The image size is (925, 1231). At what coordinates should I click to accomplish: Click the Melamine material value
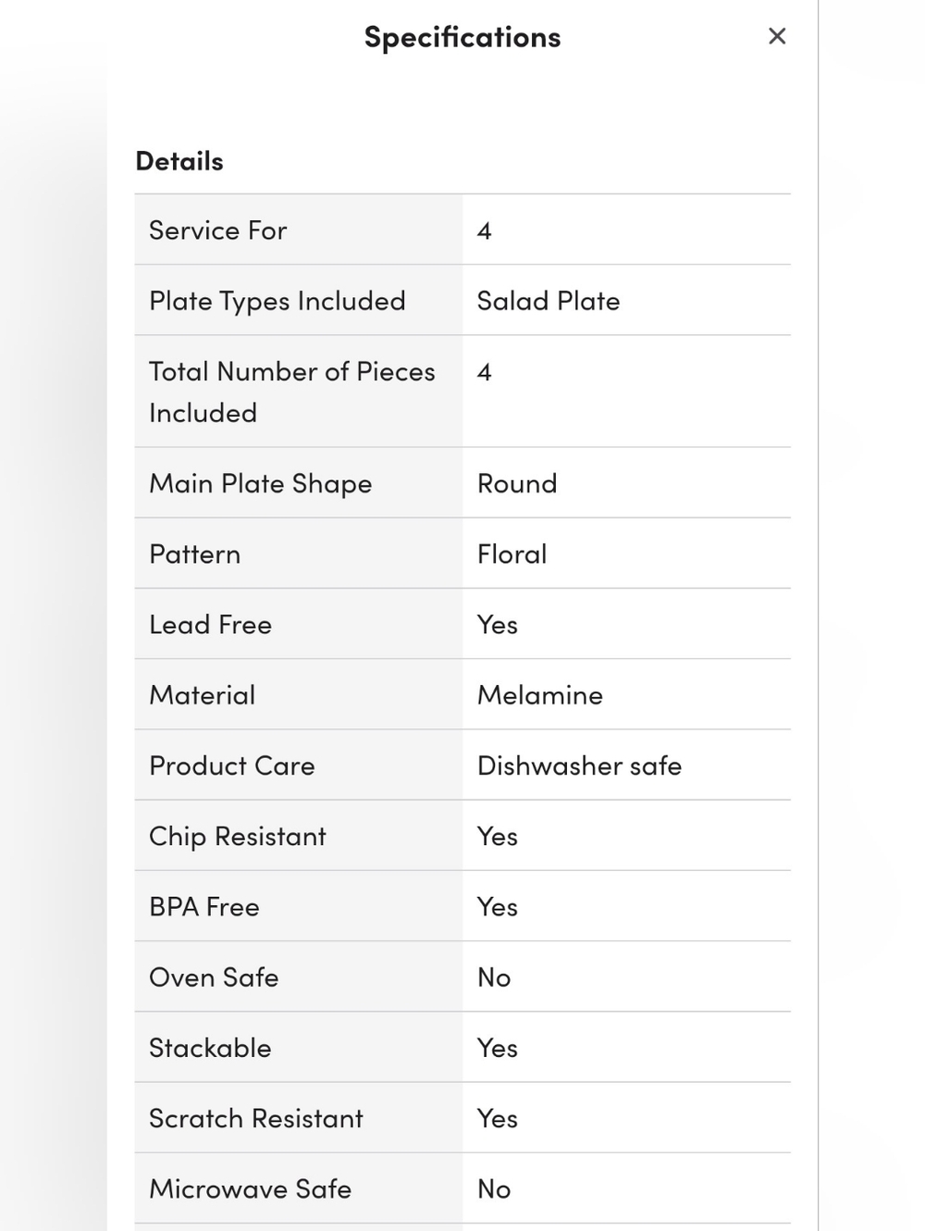coord(540,695)
